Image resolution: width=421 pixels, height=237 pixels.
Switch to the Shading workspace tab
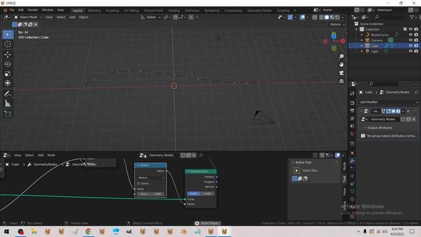[174, 11]
